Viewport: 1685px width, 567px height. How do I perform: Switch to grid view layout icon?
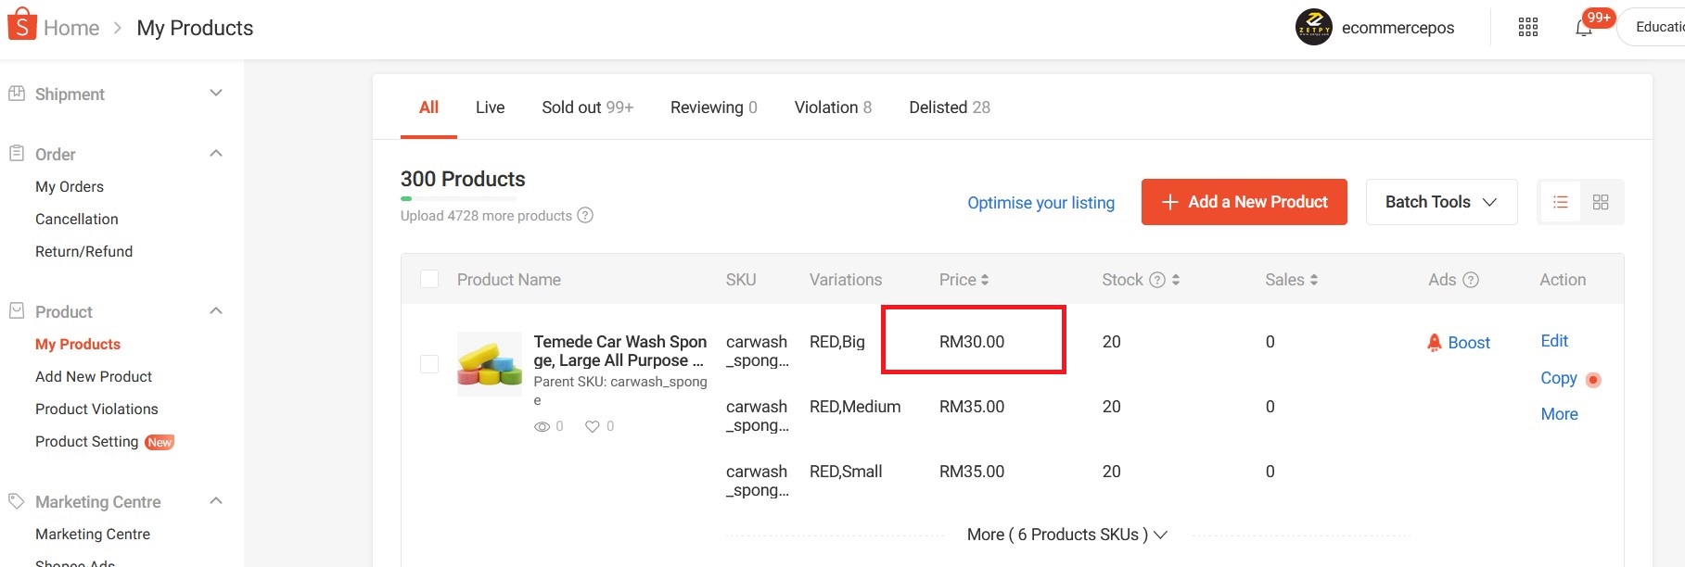(x=1601, y=202)
